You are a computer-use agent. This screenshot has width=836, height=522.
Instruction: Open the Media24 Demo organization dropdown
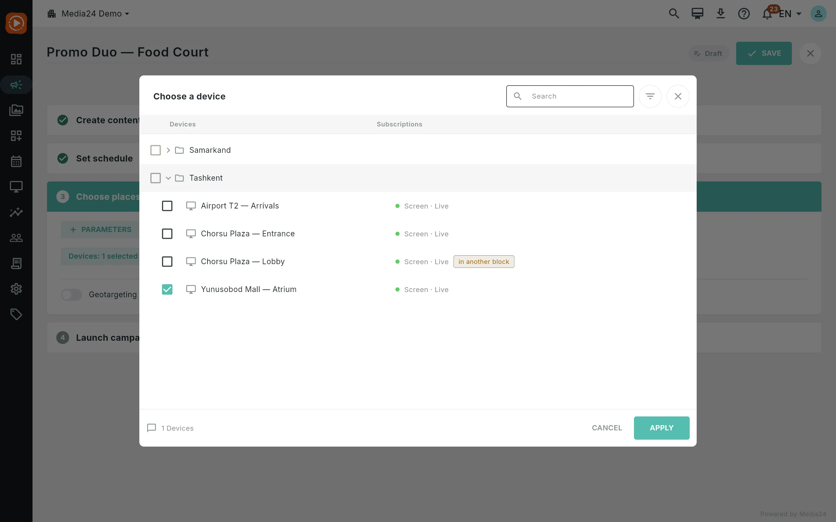(89, 14)
